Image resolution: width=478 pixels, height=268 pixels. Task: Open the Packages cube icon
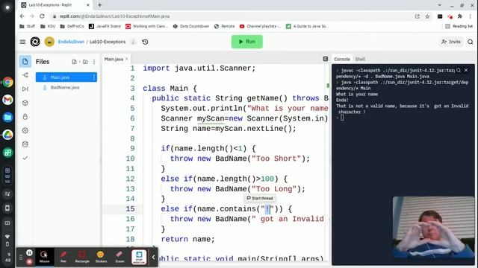pos(25,103)
